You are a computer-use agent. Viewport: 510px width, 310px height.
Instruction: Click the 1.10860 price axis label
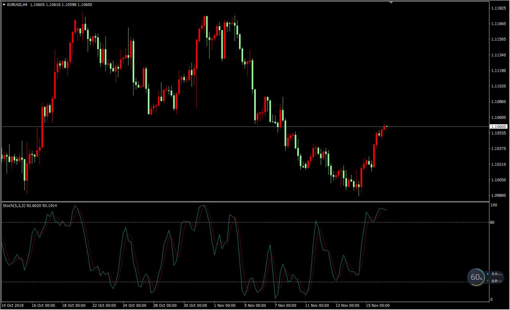(498, 102)
